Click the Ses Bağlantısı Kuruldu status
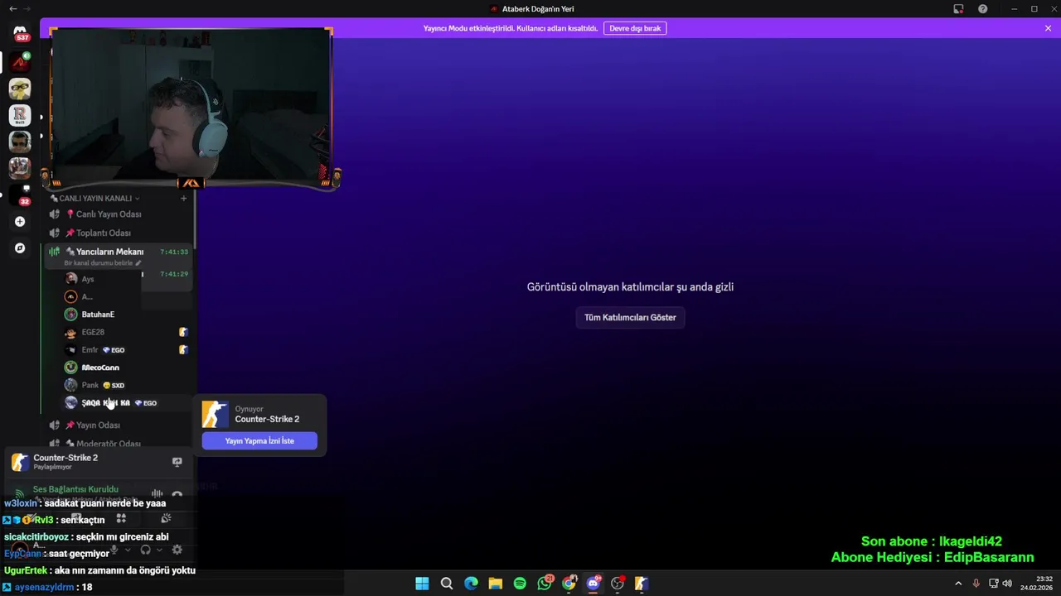This screenshot has width=1061, height=596. tap(75, 489)
